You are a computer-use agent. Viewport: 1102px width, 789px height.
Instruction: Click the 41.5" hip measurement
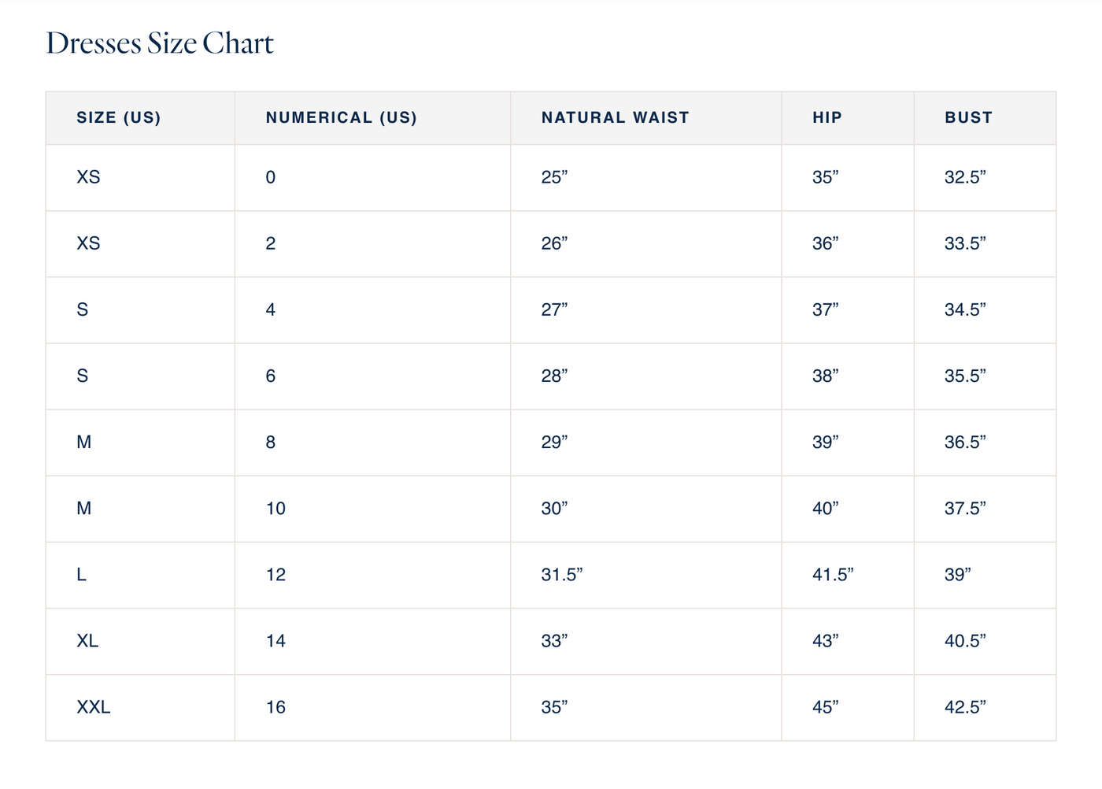(833, 575)
